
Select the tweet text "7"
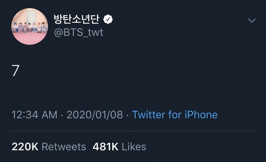[15, 70]
